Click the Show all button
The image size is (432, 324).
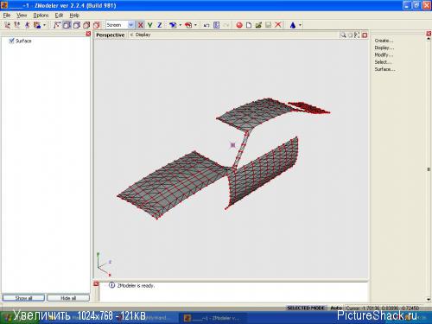pyautogui.click(x=23, y=298)
